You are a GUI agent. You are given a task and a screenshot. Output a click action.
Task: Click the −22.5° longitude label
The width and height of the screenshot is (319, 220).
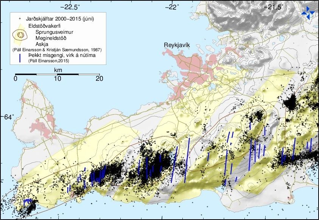point(70,7)
